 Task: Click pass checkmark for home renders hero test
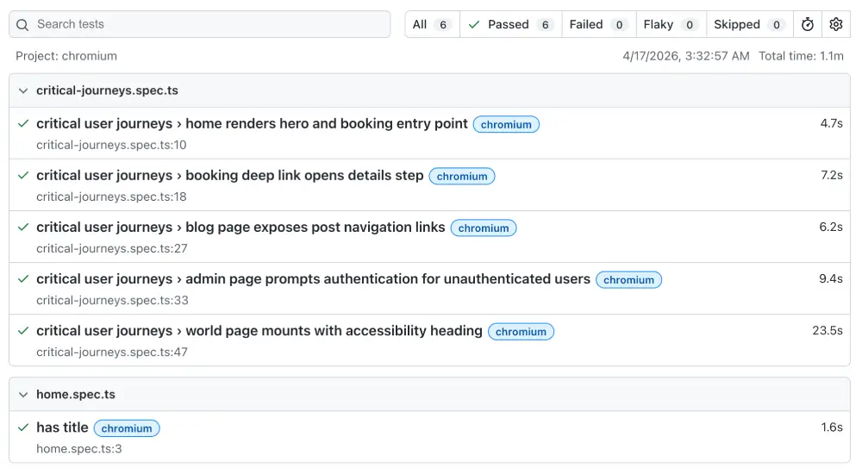point(23,124)
